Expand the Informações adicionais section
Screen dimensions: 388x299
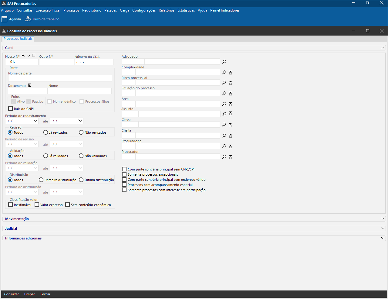tap(383, 238)
